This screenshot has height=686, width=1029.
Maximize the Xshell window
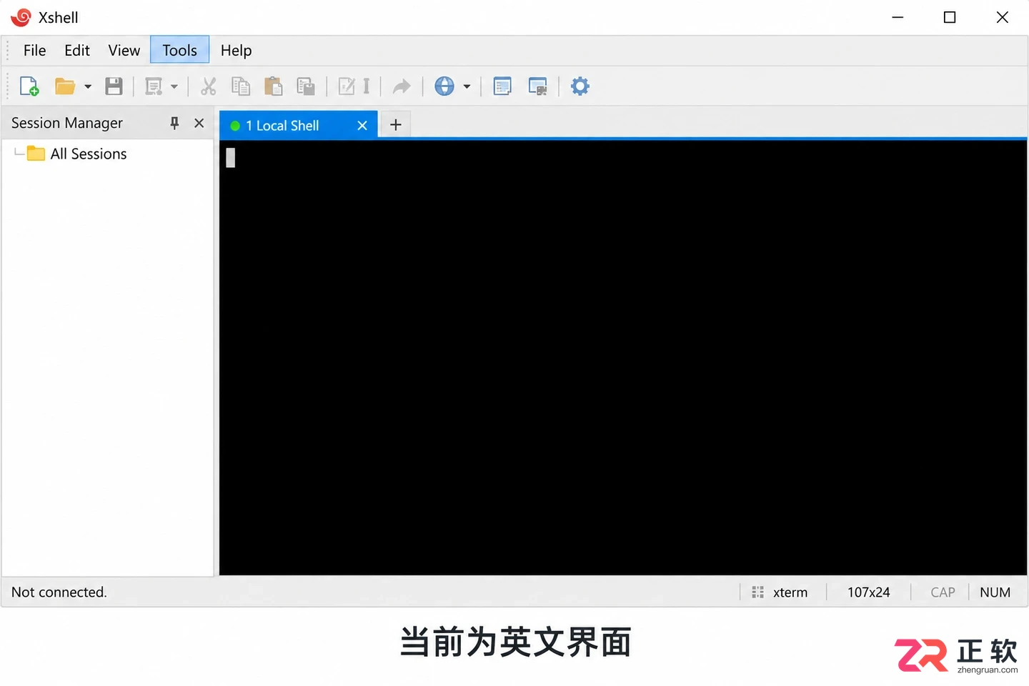pos(950,17)
